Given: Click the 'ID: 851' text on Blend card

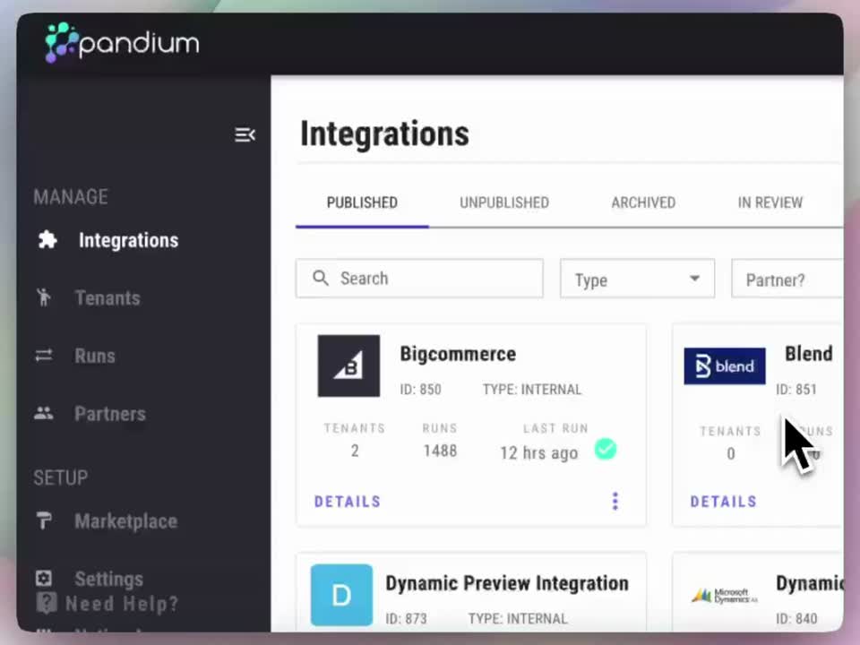Looking at the screenshot, I should click(795, 390).
